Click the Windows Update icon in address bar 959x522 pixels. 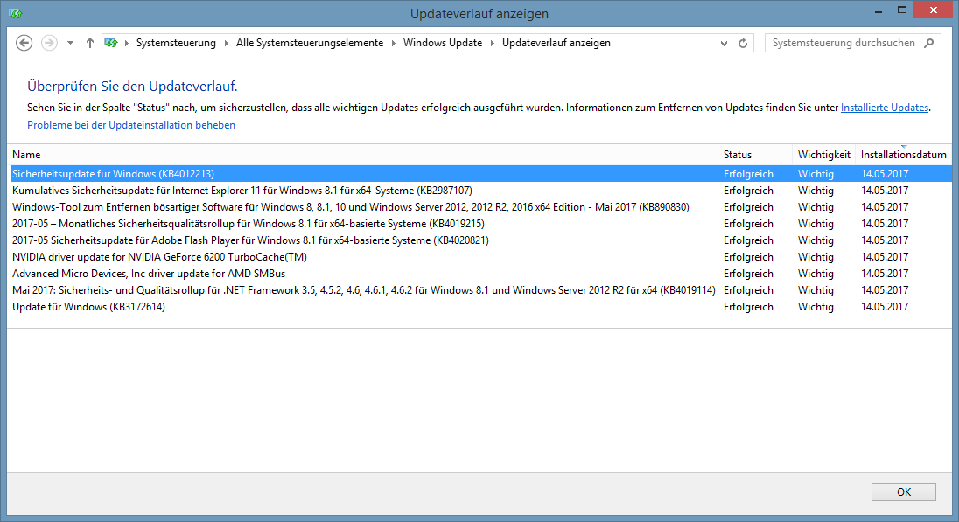tap(111, 43)
